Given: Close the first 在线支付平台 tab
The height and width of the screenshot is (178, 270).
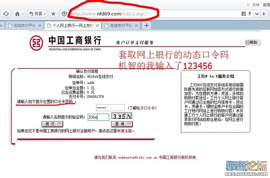Looking at the screenshot, I should click(40, 26).
